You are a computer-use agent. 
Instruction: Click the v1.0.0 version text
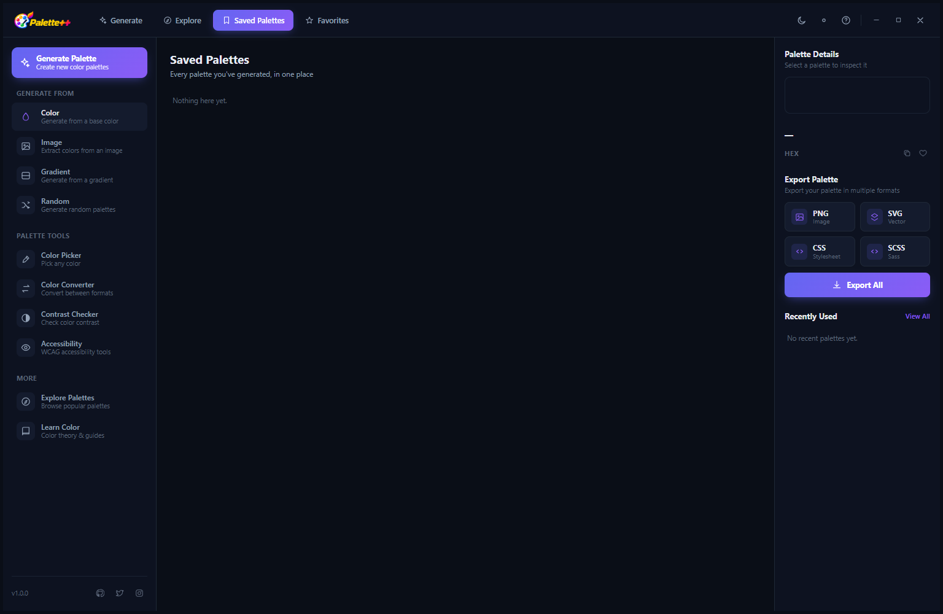tap(20, 593)
